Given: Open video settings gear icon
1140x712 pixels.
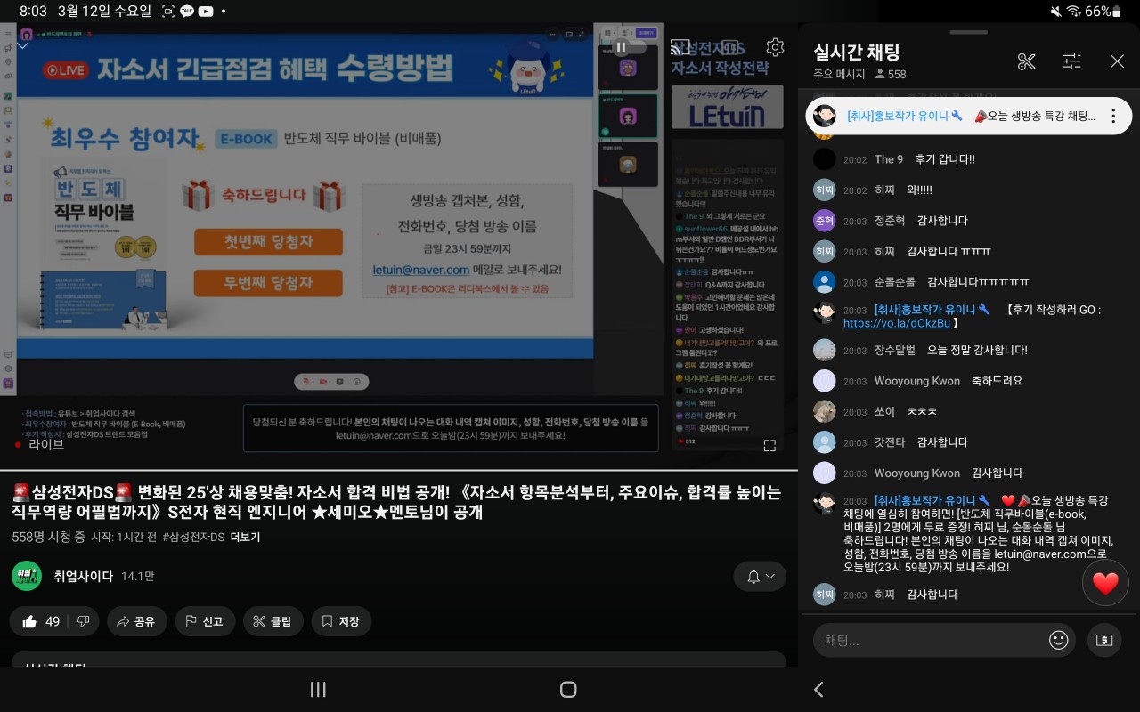Looking at the screenshot, I should click(x=775, y=47).
